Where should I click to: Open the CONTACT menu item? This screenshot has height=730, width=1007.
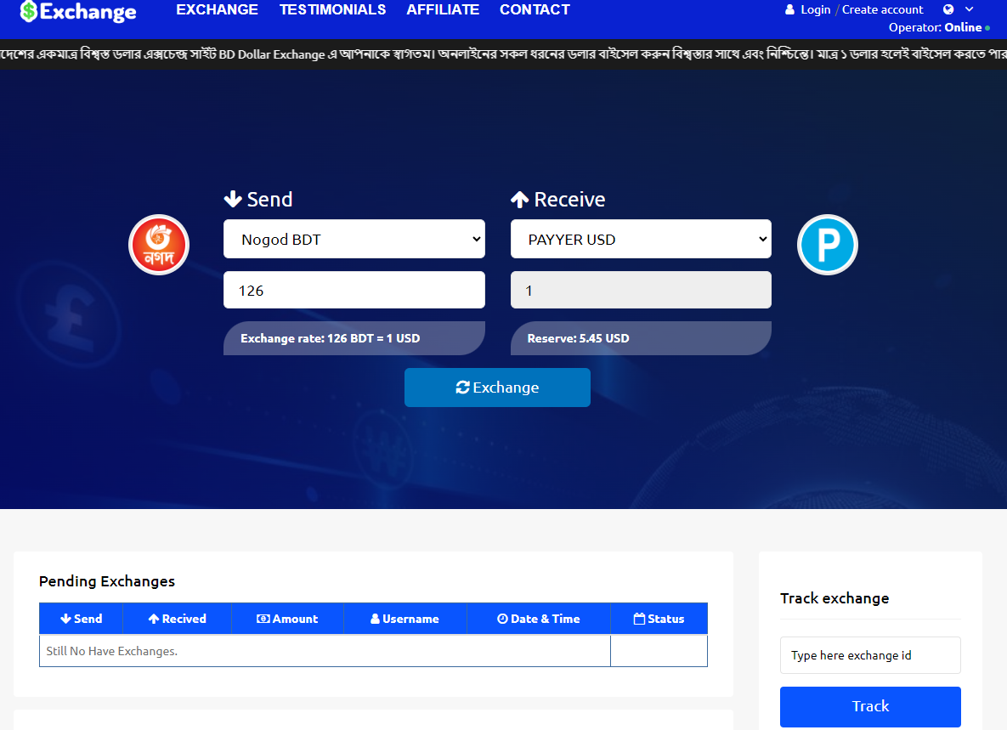[x=535, y=9]
